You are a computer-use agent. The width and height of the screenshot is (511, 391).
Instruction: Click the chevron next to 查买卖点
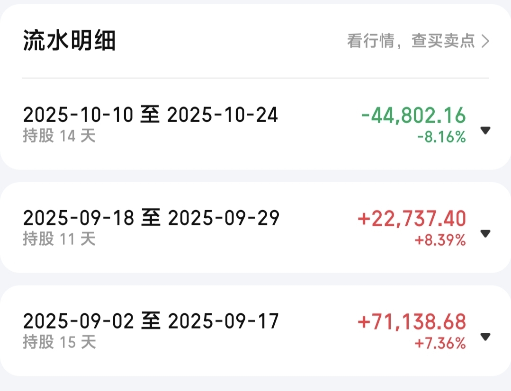pos(485,41)
